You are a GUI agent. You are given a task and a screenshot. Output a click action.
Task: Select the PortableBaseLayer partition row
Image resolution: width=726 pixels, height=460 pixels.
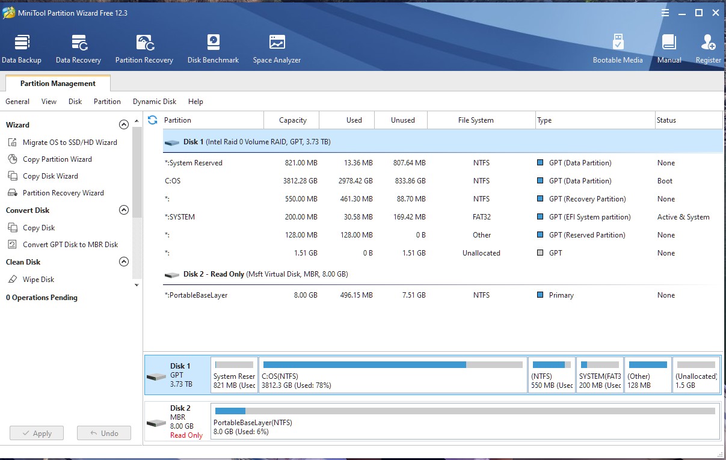443,295
